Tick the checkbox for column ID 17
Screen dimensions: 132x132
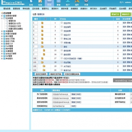pyautogui.click(x=62, y=58)
